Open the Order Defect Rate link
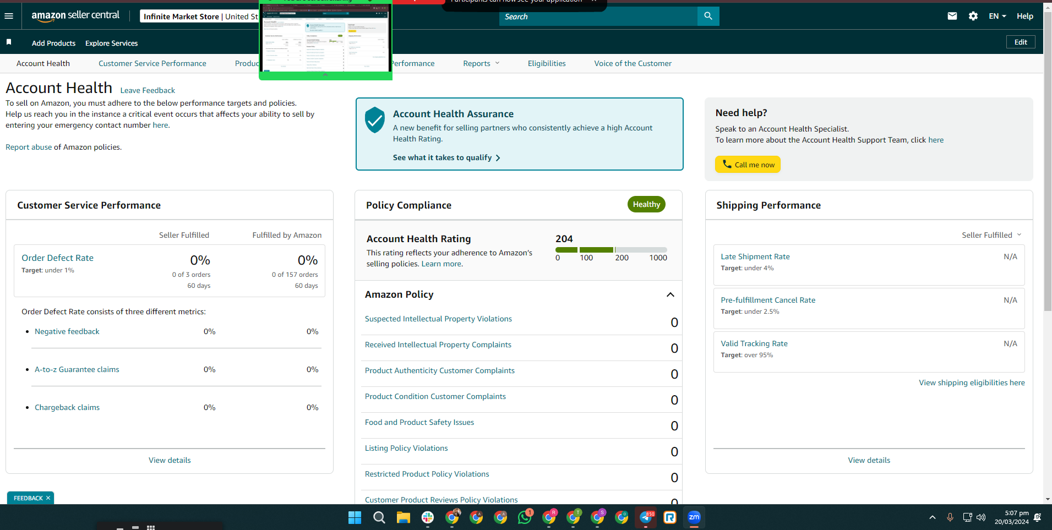The width and height of the screenshot is (1052, 530). [57, 258]
